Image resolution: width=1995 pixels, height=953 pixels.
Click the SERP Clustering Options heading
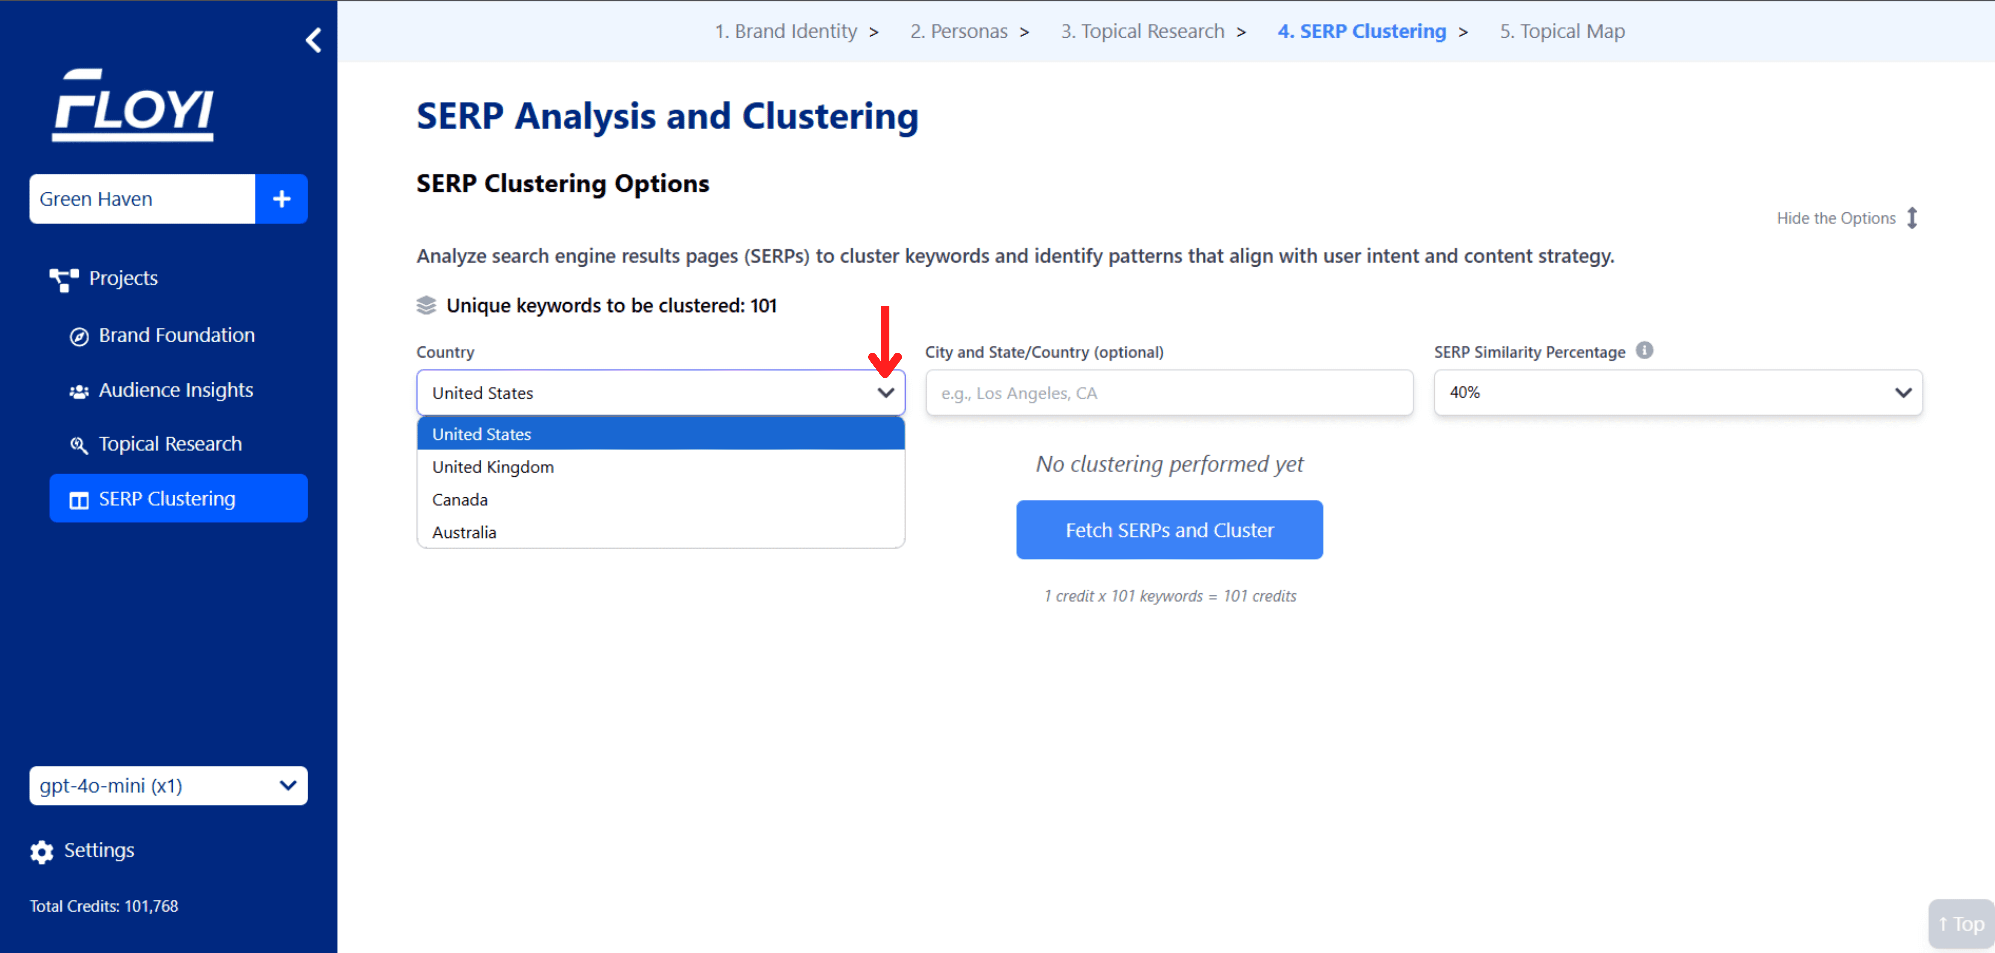coord(563,183)
